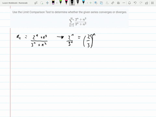
Task: Select the dark gray pencil
Action: tap(78, 2)
